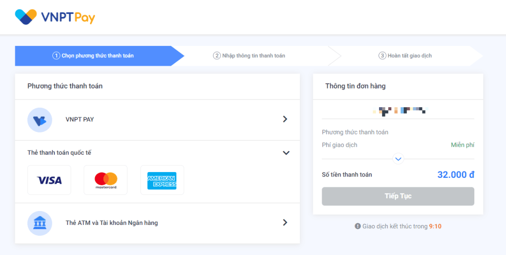Expand order details with circled down arrow
The height and width of the screenshot is (255, 506).
pyautogui.click(x=398, y=159)
